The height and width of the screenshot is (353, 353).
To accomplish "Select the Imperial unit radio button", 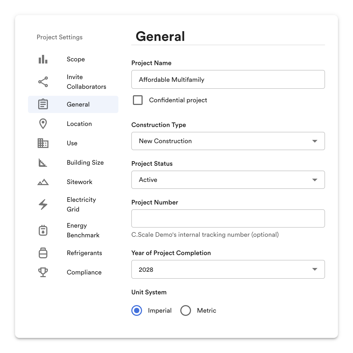I will [x=137, y=310].
